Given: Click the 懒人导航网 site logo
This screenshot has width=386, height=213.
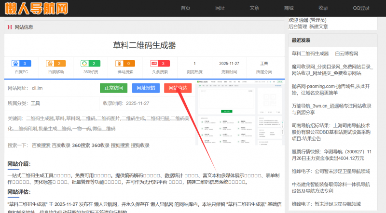Looking at the screenshot, I should (x=36, y=8).
